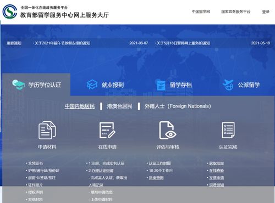
Task: Click the 教育部留学服务中心网上服务大厅 title
Action: pos(64,15)
